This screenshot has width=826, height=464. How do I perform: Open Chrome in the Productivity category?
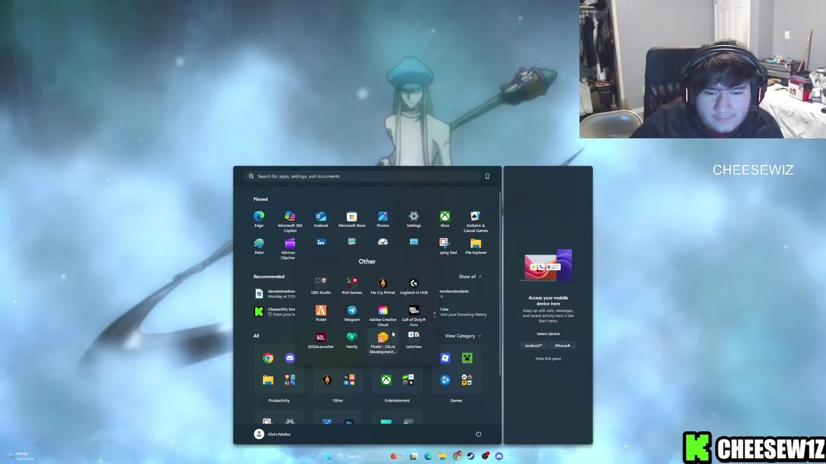(x=268, y=358)
